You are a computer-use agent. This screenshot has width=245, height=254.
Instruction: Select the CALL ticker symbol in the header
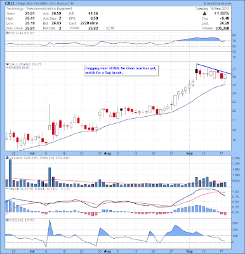[x=10, y=3]
